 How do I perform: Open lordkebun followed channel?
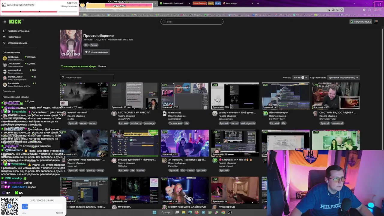pos(19,58)
